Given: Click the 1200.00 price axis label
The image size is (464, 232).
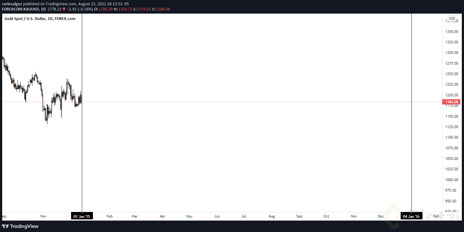Looking at the screenshot, I should coord(452,95).
